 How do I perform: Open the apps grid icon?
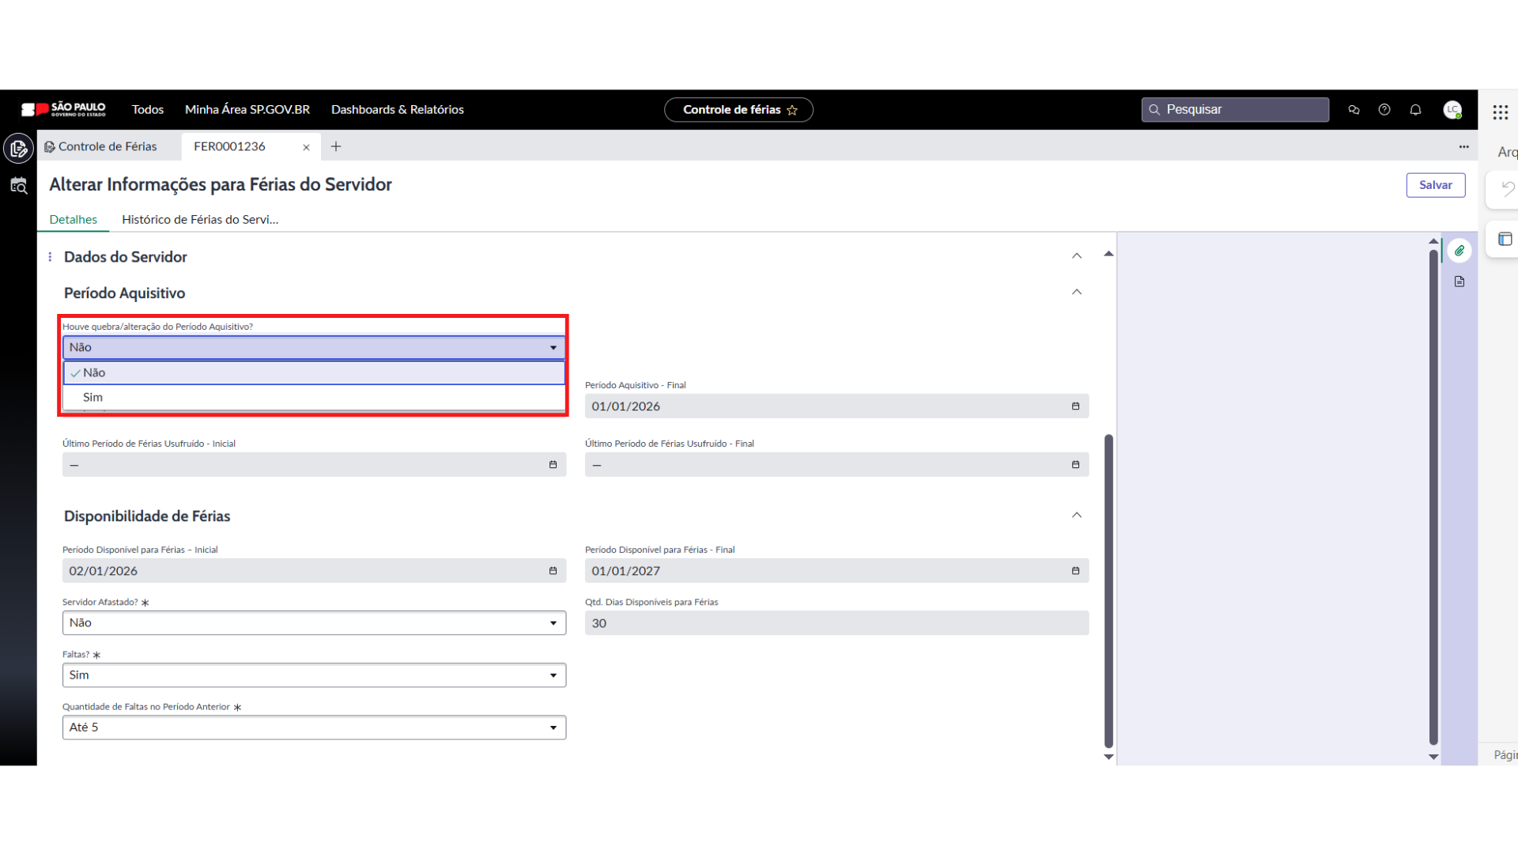pos(1500,112)
